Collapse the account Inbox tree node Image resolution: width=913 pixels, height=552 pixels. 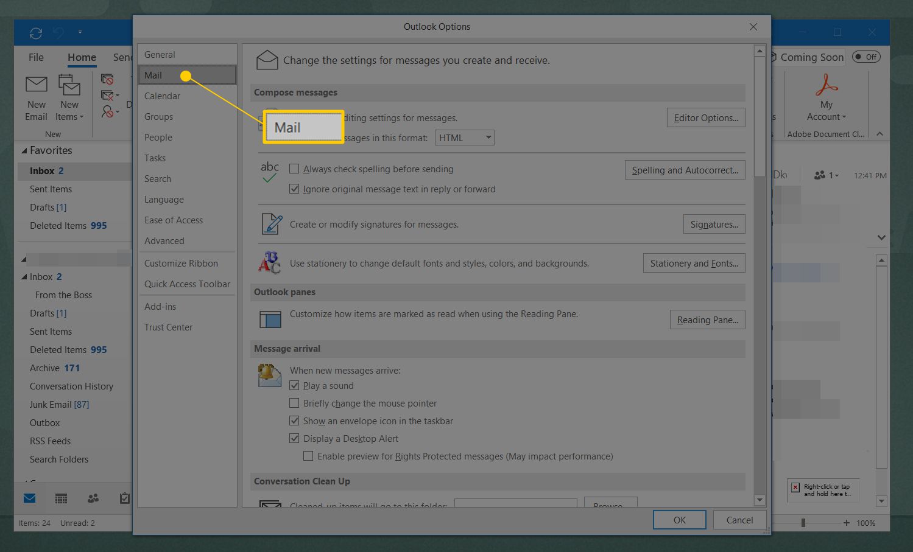[24, 277]
